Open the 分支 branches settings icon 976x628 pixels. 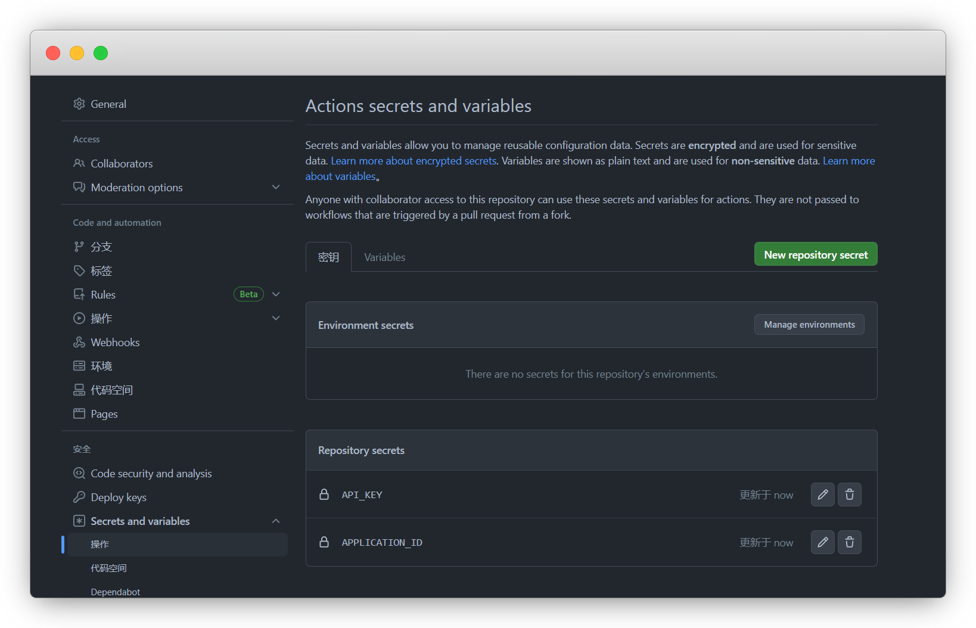[79, 246]
